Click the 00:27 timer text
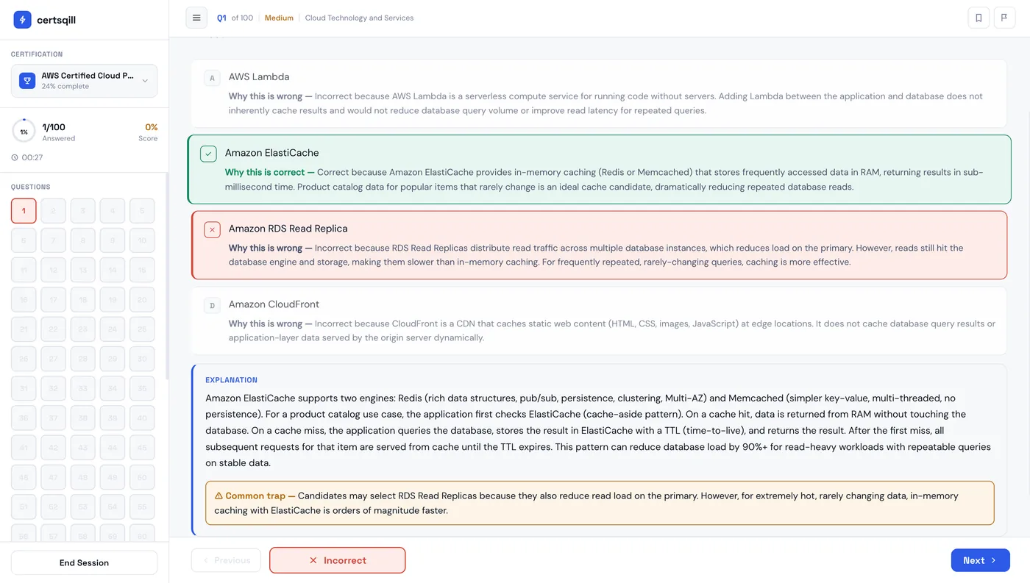 tap(32, 157)
